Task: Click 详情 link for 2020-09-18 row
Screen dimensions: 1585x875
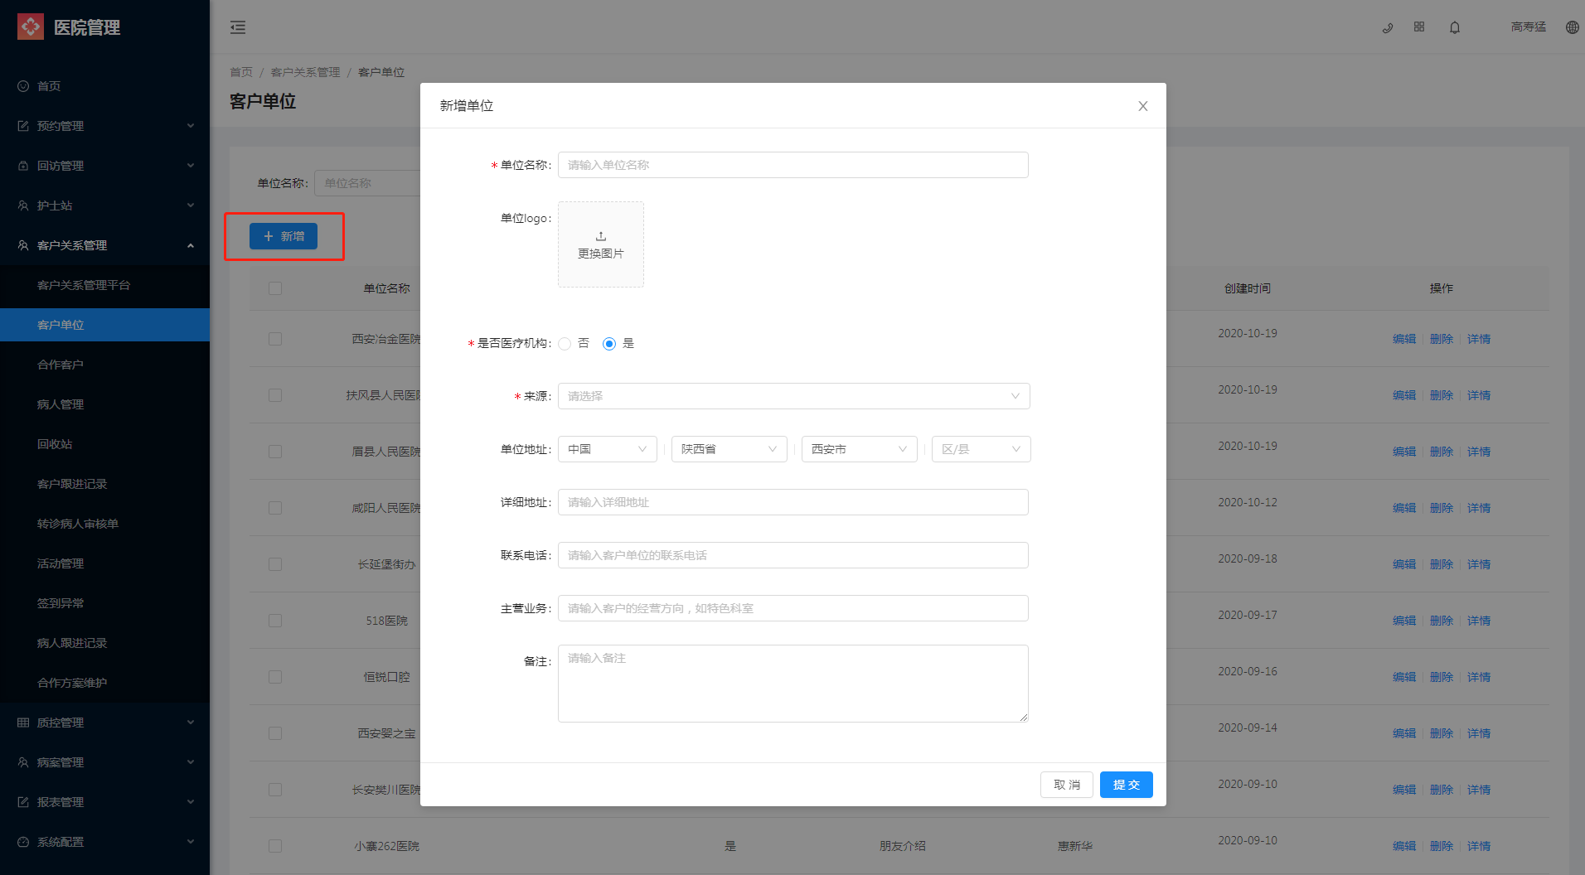Action: tap(1479, 564)
